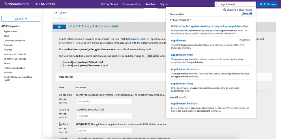Open the All APIs dropdown
Viewport: 281px width, 139px height.
click(21, 19)
